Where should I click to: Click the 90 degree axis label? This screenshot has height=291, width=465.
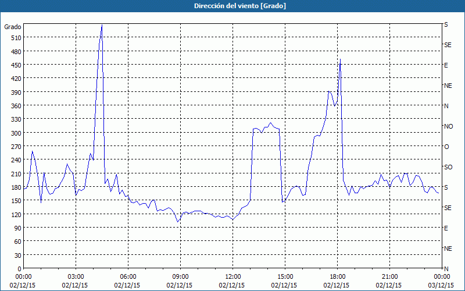18,228
